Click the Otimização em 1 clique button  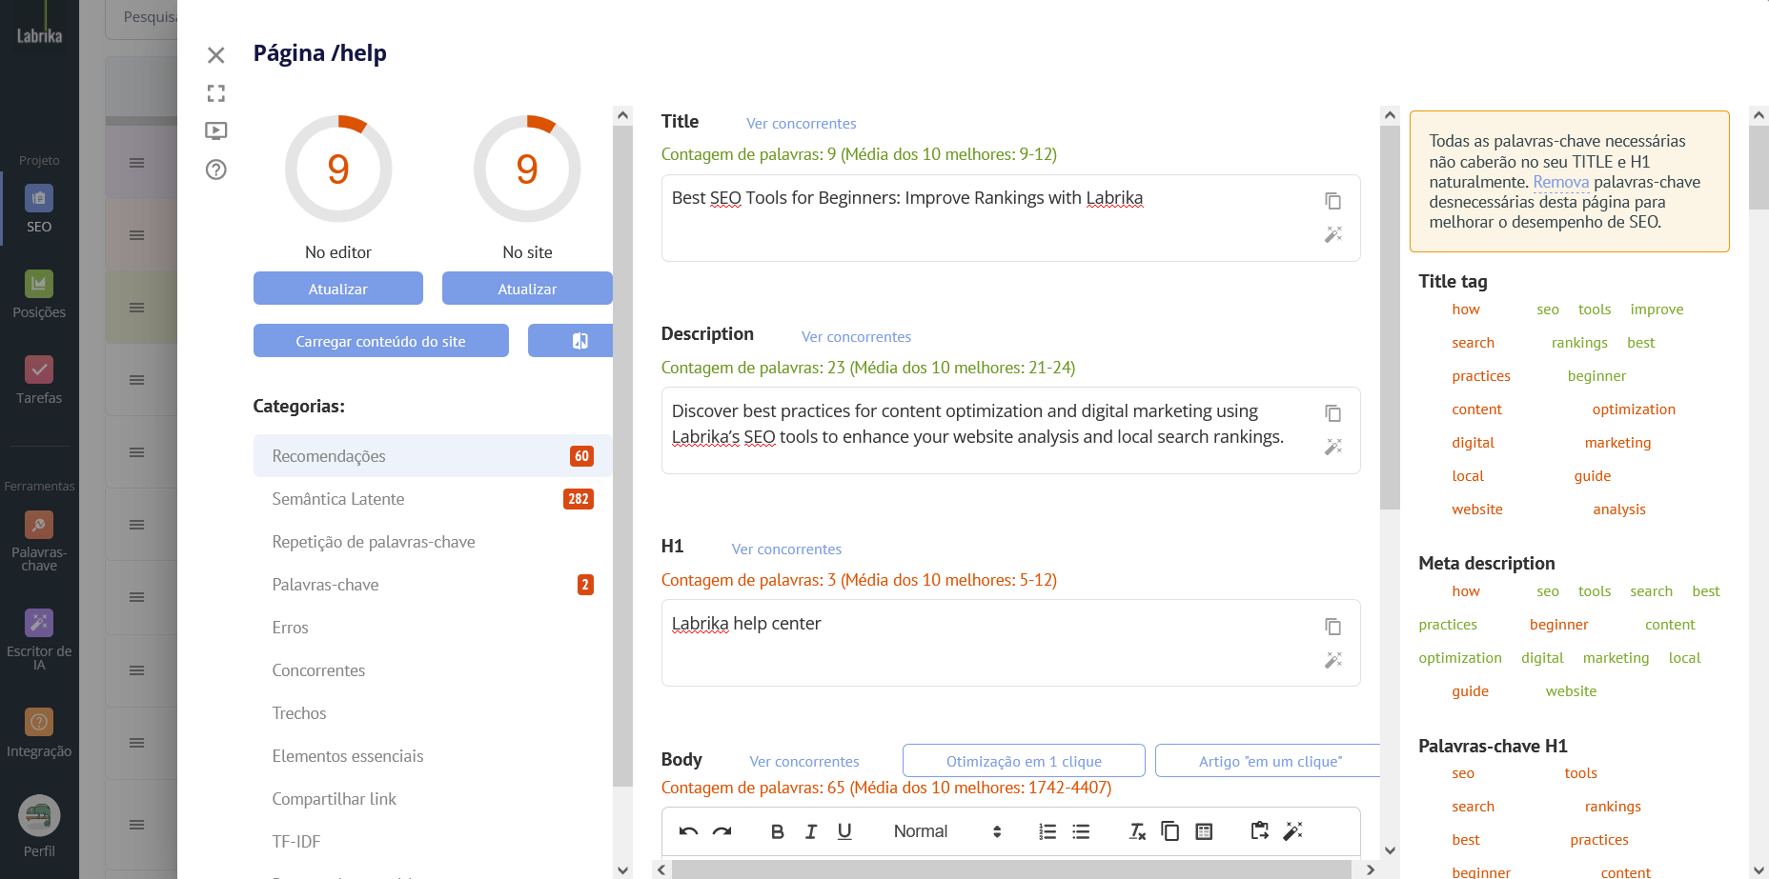(1023, 761)
